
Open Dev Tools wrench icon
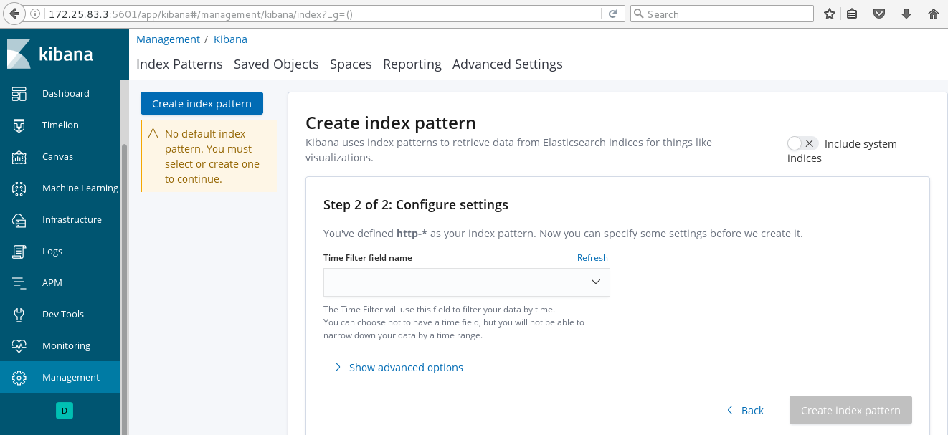(19, 315)
